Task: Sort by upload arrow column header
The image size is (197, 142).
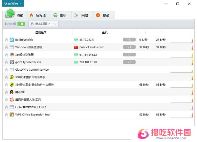Action: tap(162, 32)
